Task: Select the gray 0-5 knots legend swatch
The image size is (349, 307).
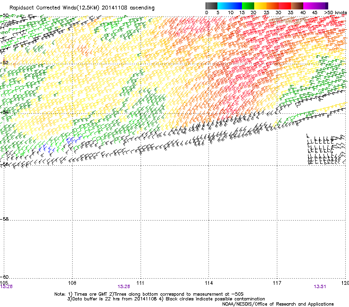Action: (211, 6)
